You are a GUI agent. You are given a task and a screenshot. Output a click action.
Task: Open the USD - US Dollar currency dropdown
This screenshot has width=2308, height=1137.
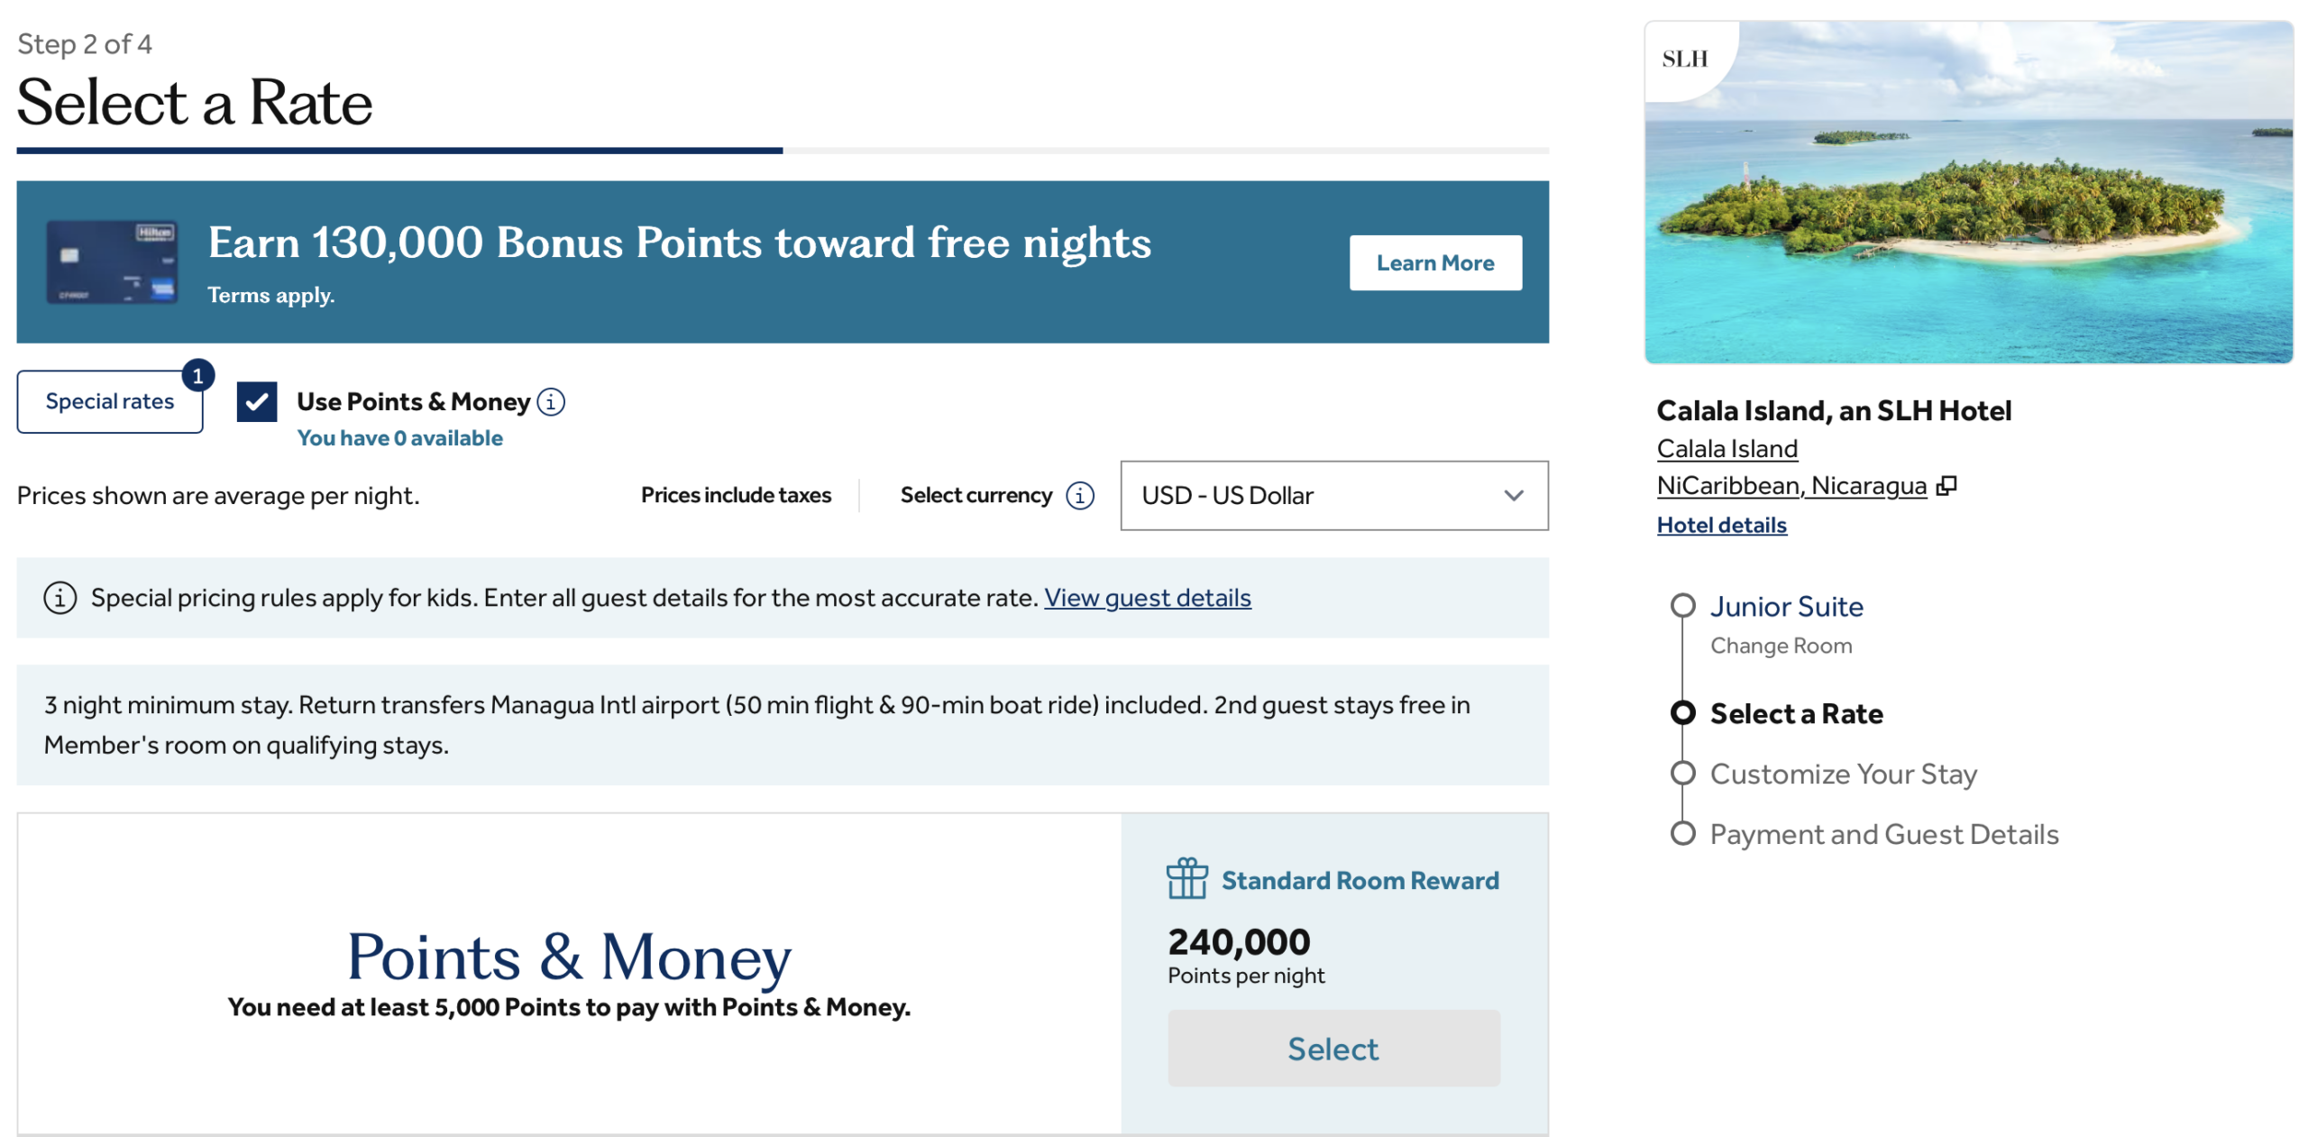click(1333, 495)
